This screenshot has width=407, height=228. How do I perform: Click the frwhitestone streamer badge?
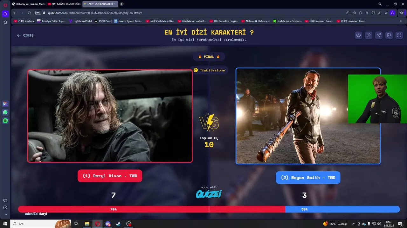[209, 70]
